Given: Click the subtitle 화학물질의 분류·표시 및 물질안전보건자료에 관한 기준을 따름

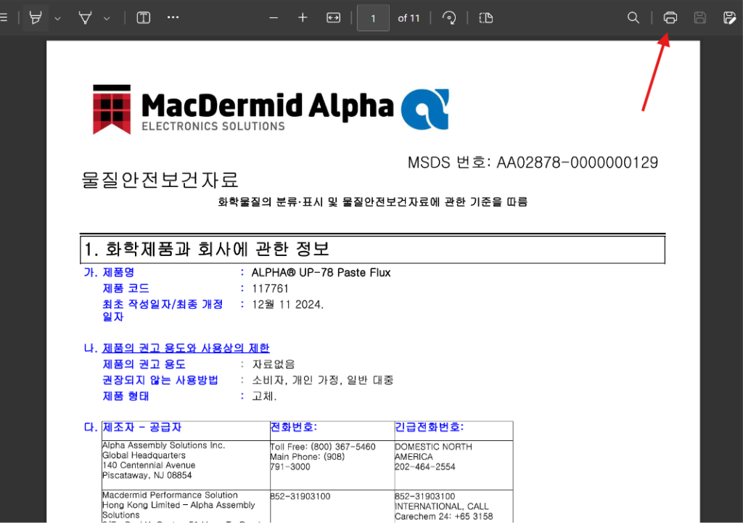Looking at the screenshot, I should click(372, 202).
